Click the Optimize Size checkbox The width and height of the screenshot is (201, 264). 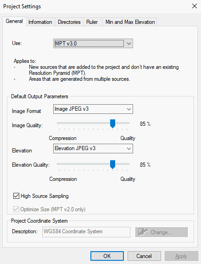click(x=16, y=209)
